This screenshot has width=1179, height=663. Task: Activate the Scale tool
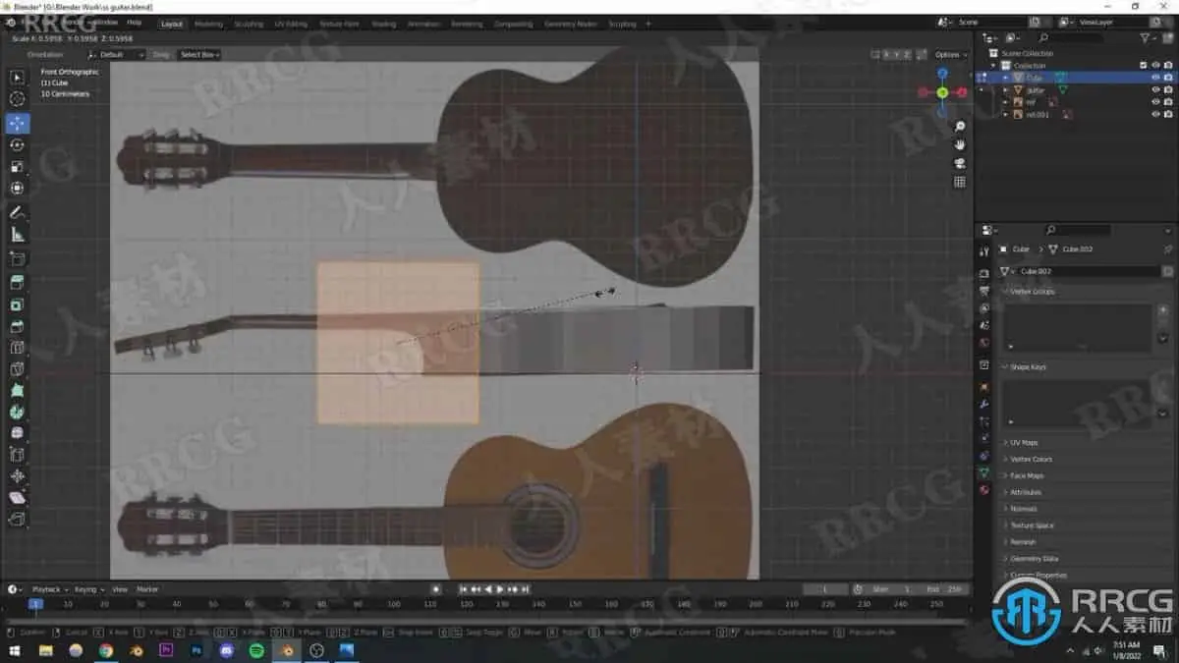(x=17, y=167)
